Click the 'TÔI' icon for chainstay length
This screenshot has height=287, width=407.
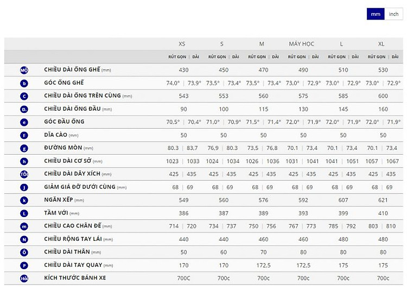tap(24, 174)
